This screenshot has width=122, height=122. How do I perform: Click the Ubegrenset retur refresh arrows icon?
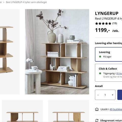(x=97, y=120)
